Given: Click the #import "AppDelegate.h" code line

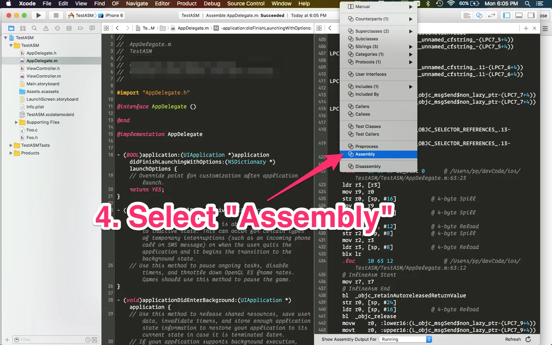Looking at the screenshot, I should [153, 93].
